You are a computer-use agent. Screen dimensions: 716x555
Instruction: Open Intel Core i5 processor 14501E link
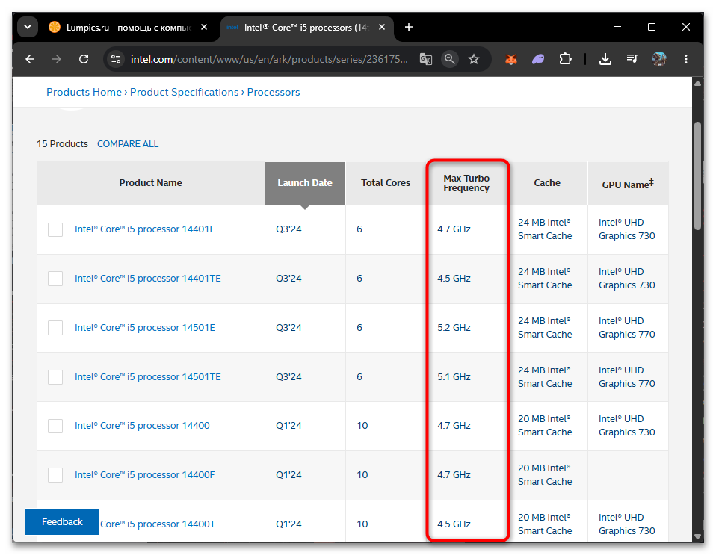click(145, 328)
